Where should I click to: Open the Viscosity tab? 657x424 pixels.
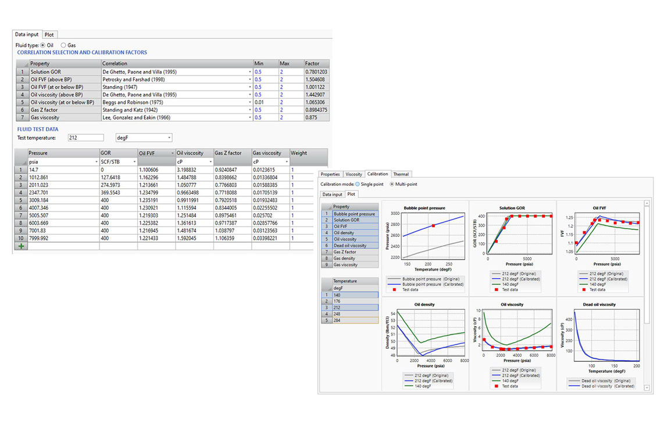(354, 174)
